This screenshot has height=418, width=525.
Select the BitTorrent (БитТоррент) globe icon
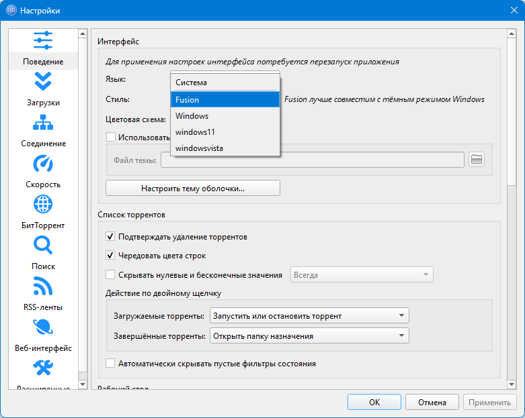pos(43,205)
